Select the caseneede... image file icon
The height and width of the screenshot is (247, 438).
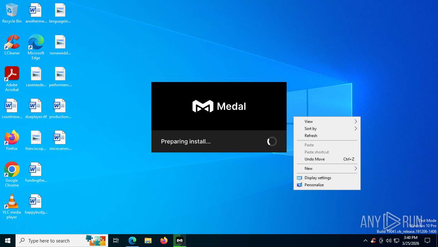point(36,77)
